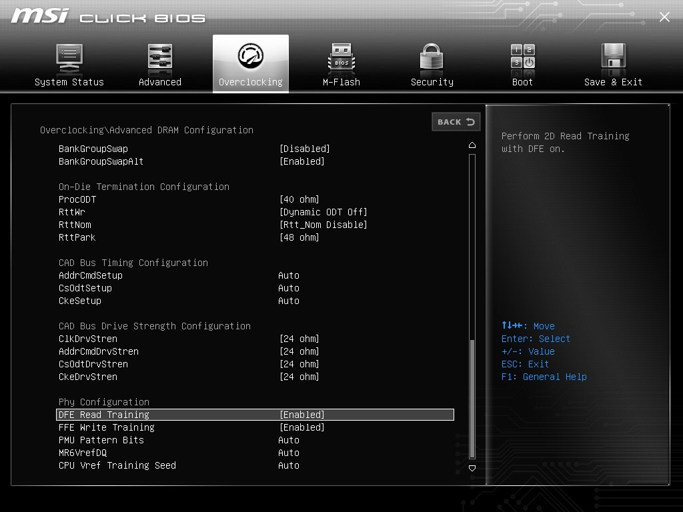The width and height of the screenshot is (683, 512).
Task: Select the CkeSetup setting label
Action: click(80, 301)
